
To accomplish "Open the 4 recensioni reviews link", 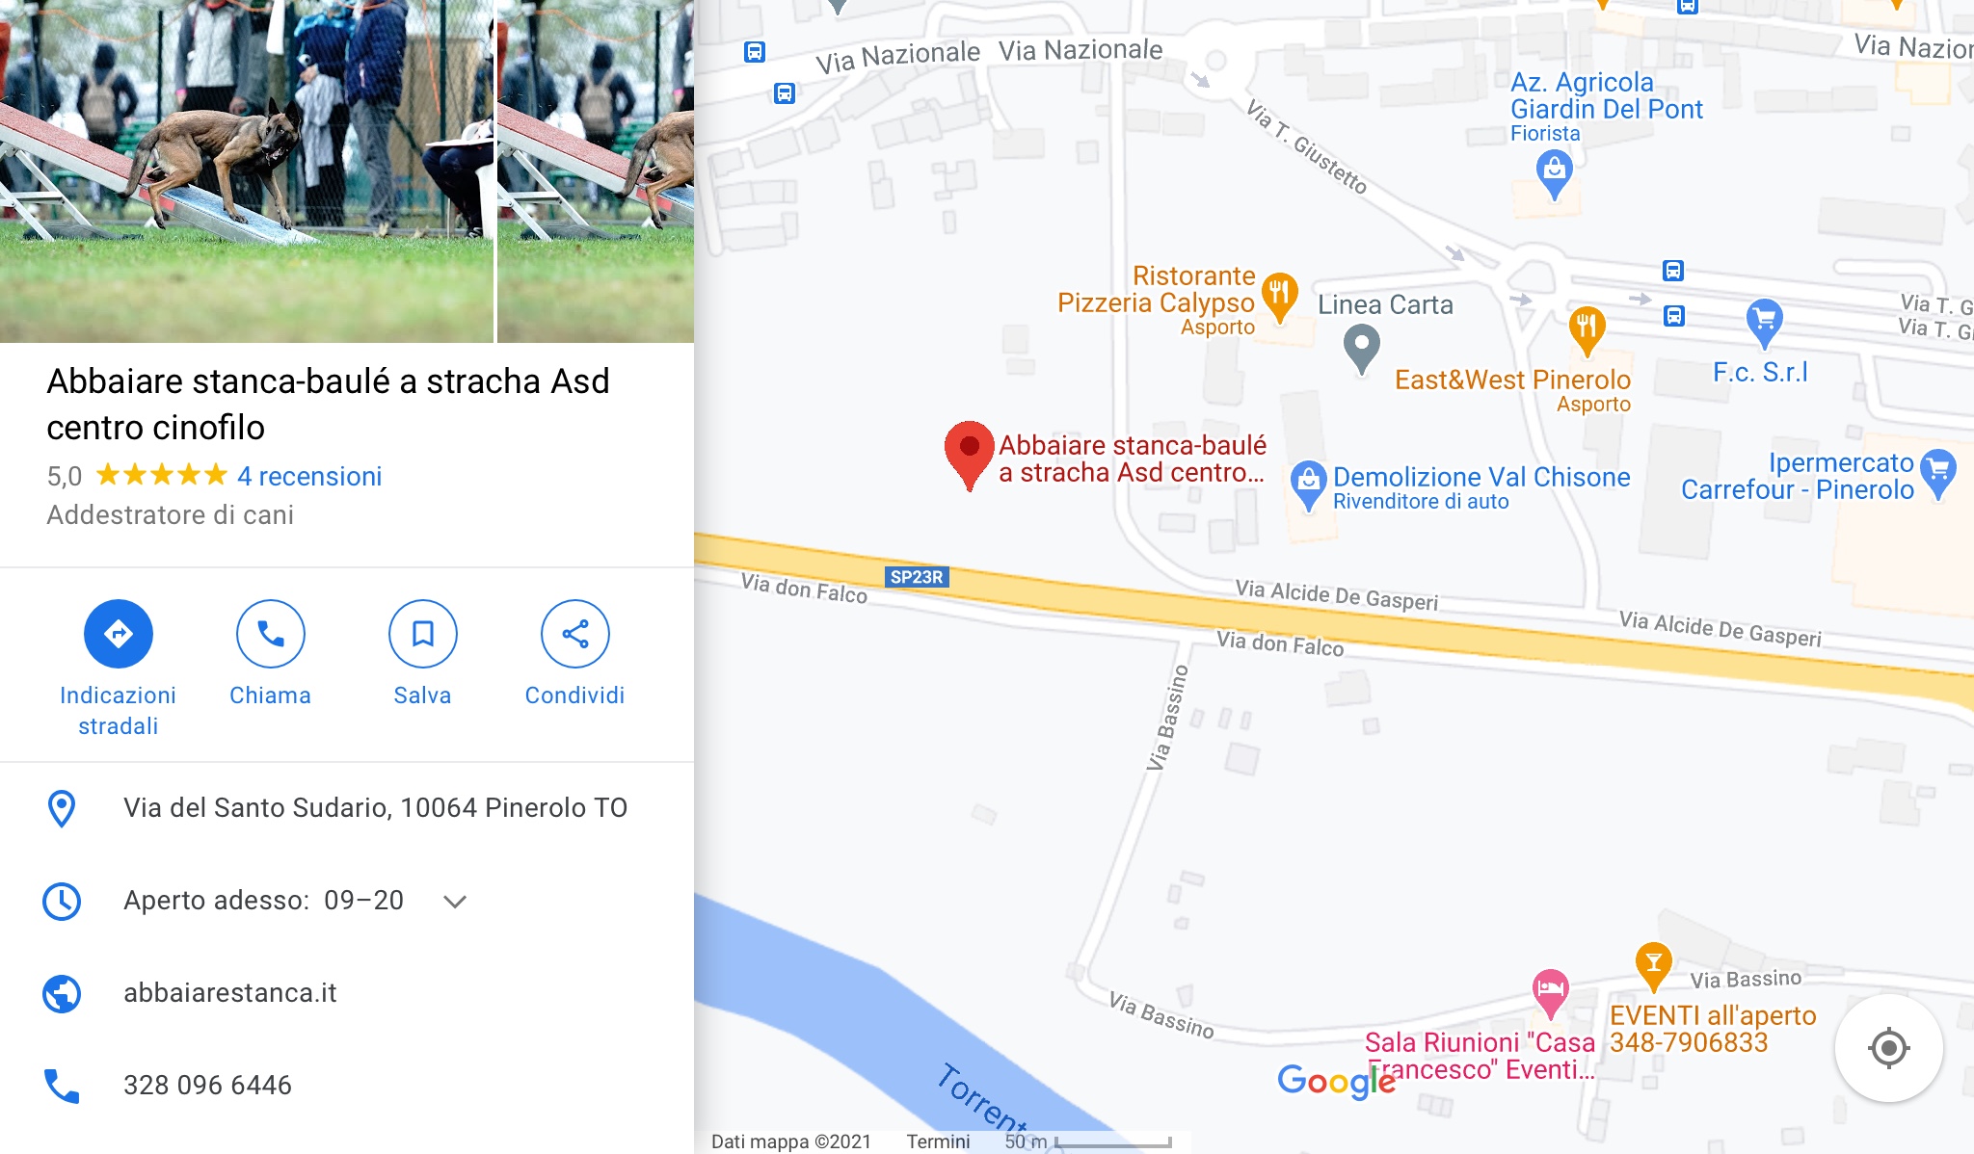I will tap(309, 476).
